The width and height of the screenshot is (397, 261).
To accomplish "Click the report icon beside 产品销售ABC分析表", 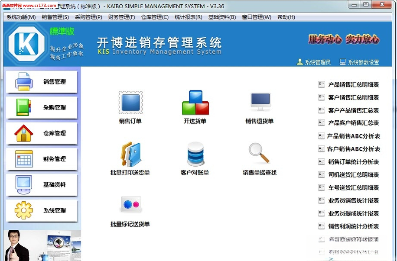I will point(322,136).
